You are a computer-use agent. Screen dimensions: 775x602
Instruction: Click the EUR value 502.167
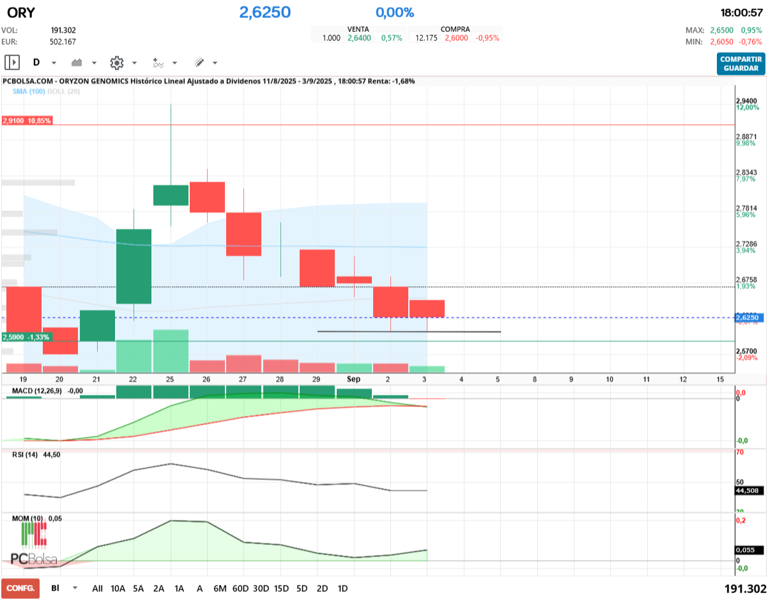point(63,41)
